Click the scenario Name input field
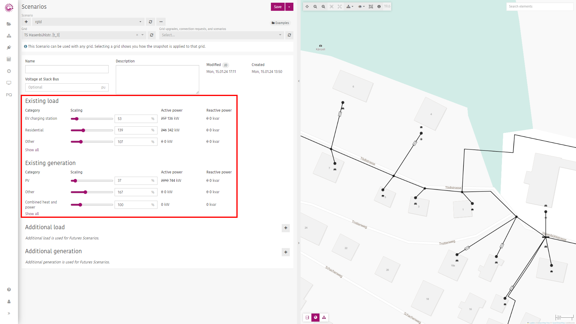Screen dimensions: 576x324 pyautogui.click(x=67, y=69)
